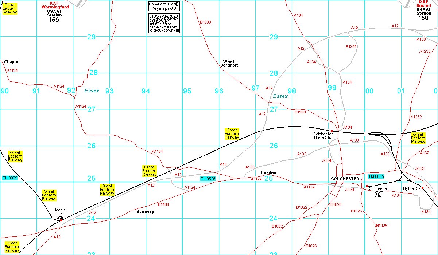Click the RAF Wormingford airfield label
This screenshot has width=438, height=255.
pyautogui.click(x=54, y=5)
